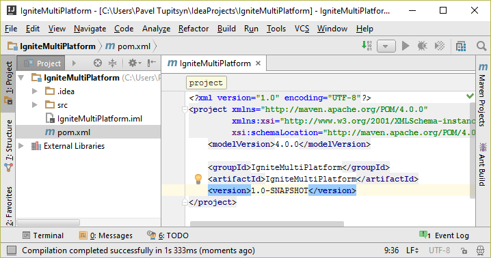Click the Debug bug icon

(423, 46)
